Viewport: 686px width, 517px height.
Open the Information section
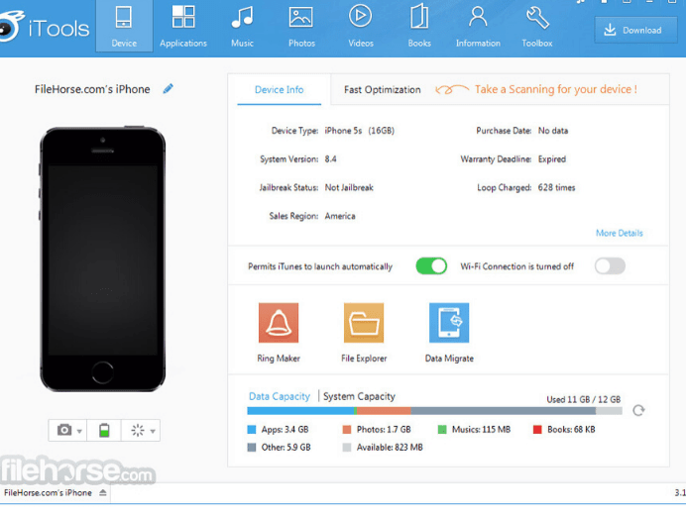point(478,26)
